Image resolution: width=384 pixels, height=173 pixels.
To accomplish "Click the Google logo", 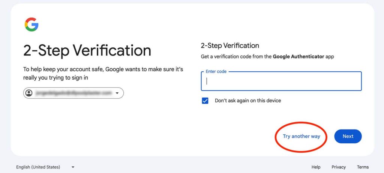I will click(x=31, y=25).
